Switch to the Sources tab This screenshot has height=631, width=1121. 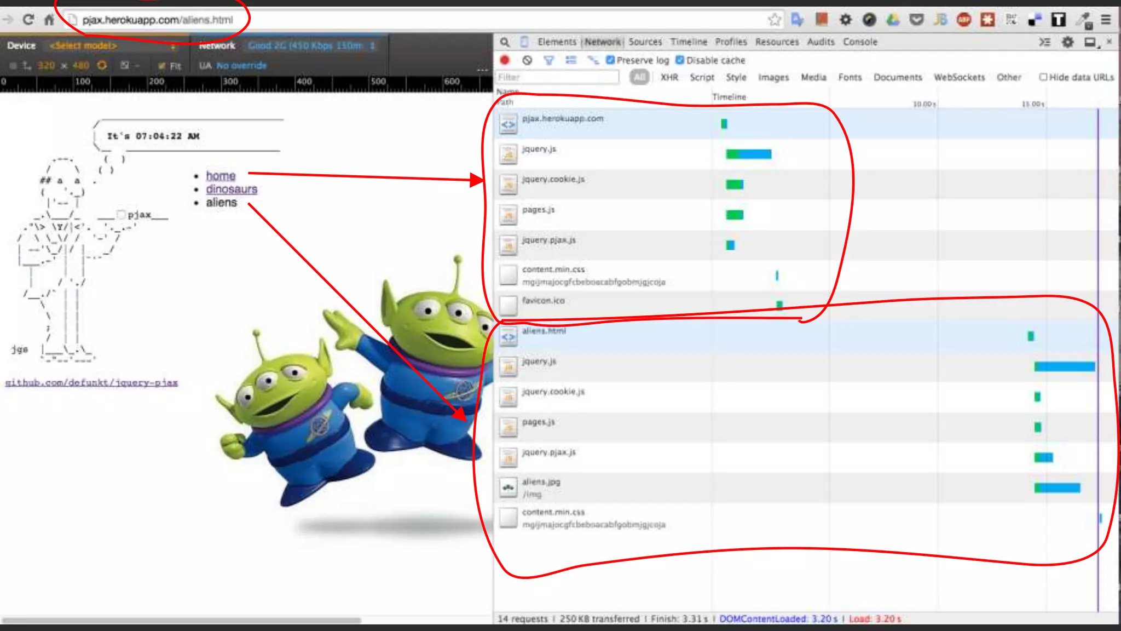click(645, 42)
